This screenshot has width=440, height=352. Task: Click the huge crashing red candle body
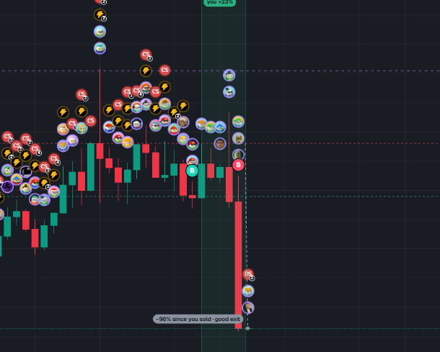238,265
